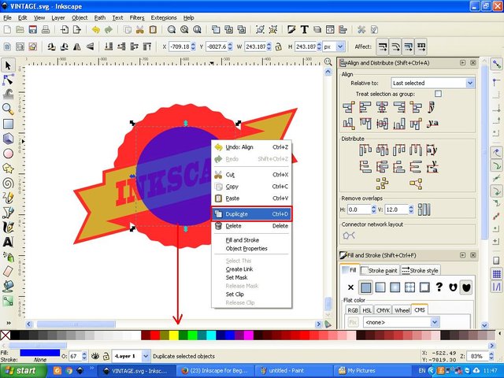Open the File menu

7,17
